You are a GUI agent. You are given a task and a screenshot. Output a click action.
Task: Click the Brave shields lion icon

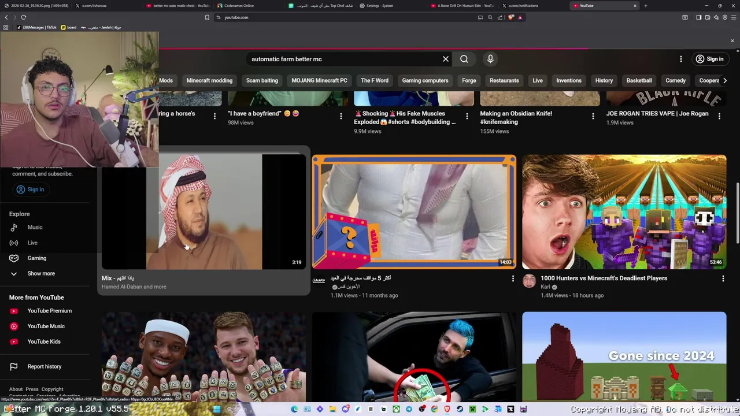[511, 17]
